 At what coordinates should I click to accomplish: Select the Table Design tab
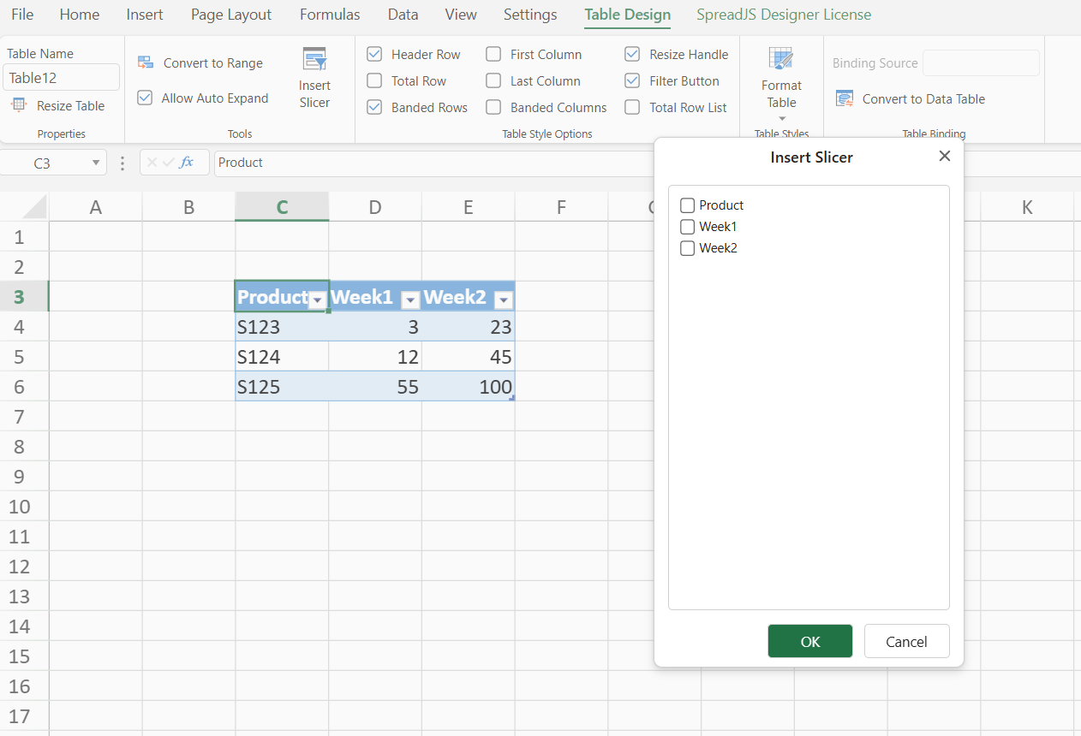[628, 15]
